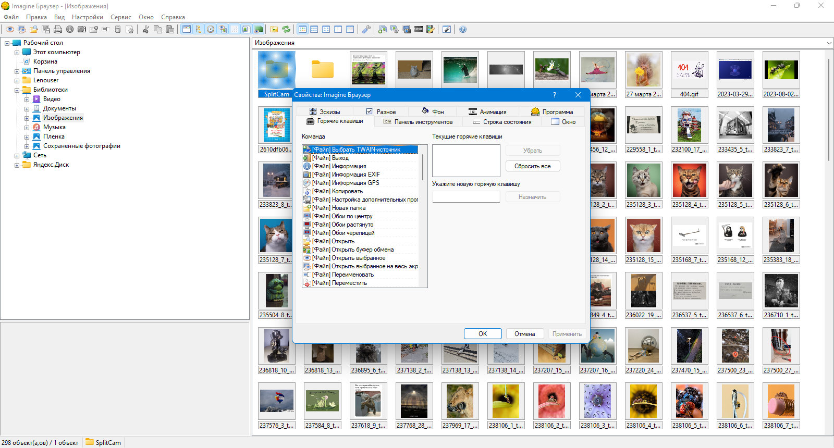The width and height of the screenshot is (834, 448).
Task: Click the round Information icon in toolbar
Action: point(70,29)
